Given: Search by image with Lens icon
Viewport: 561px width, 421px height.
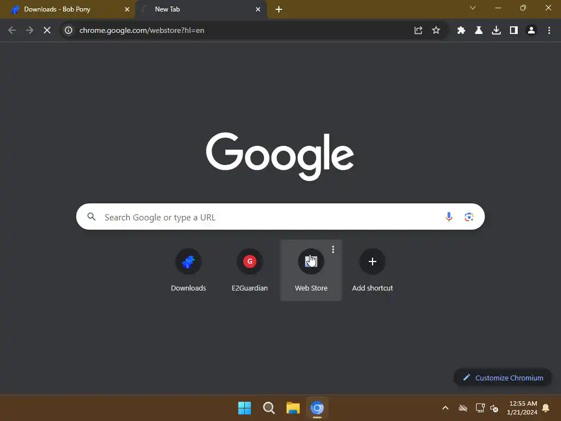Looking at the screenshot, I should click(469, 217).
